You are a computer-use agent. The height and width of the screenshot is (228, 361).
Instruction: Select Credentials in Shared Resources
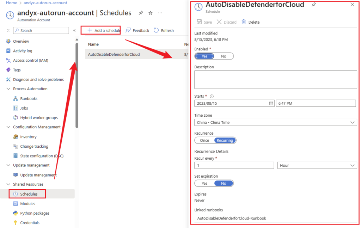coord(31,222)
